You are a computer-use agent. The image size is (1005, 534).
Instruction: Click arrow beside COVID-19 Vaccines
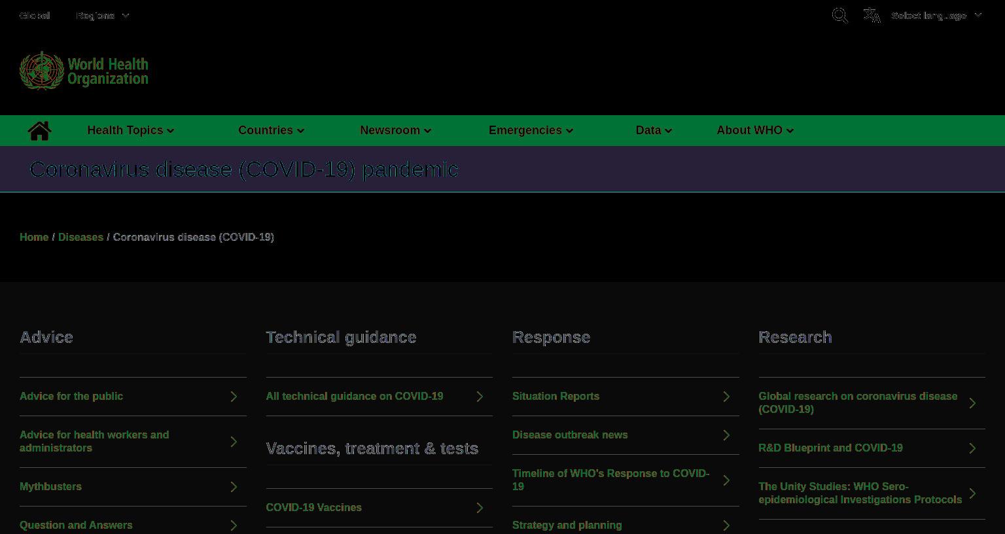(480, 508)
